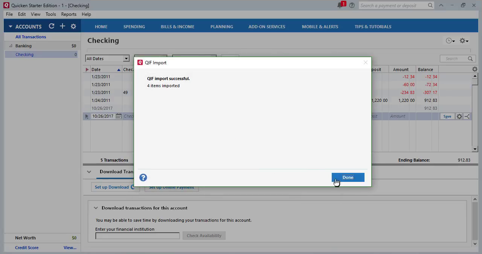
Task: Open the account actions gear dropdown
Action: coord(464,41)
